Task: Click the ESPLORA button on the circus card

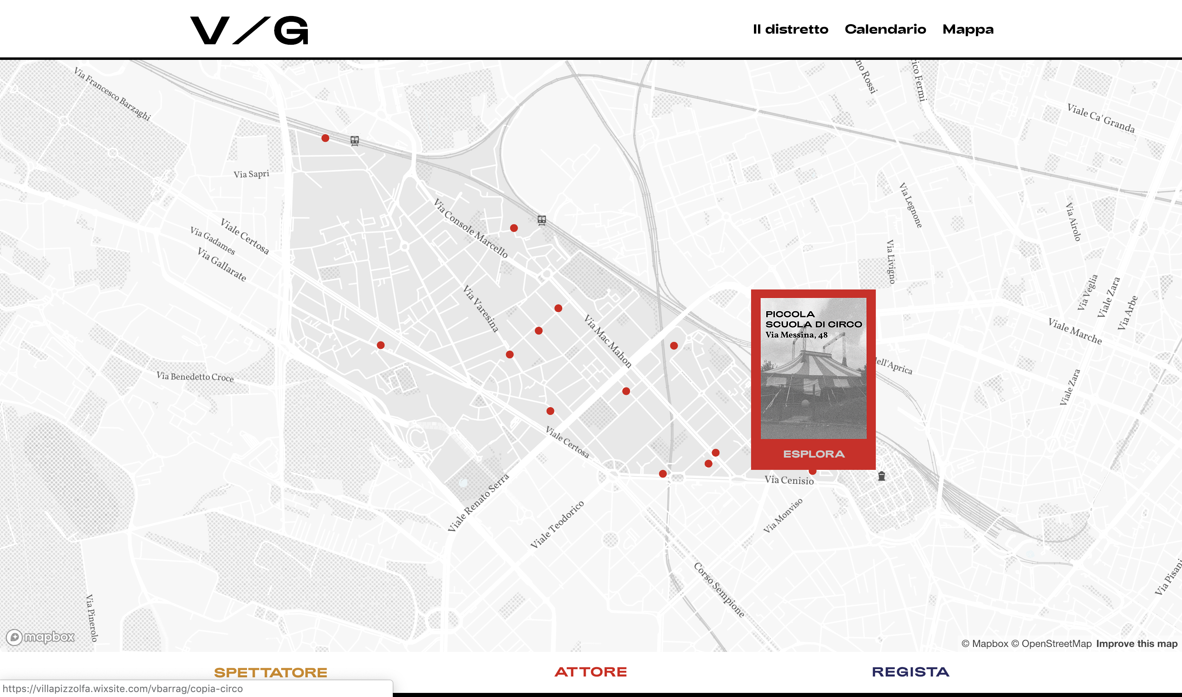Action: pos(814,454)
